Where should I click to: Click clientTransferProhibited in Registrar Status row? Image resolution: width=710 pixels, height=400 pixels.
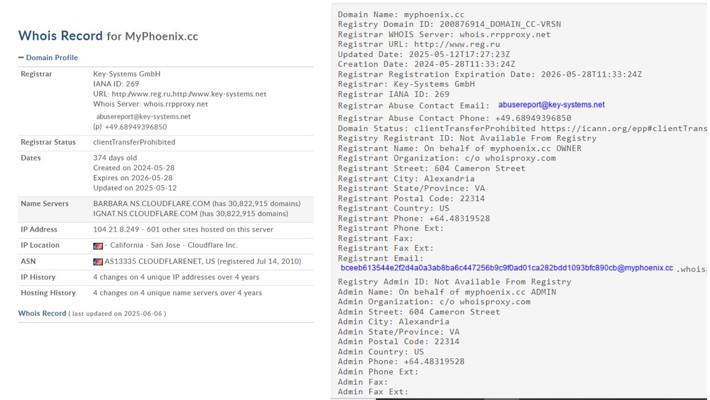click(x=134, y=142)
